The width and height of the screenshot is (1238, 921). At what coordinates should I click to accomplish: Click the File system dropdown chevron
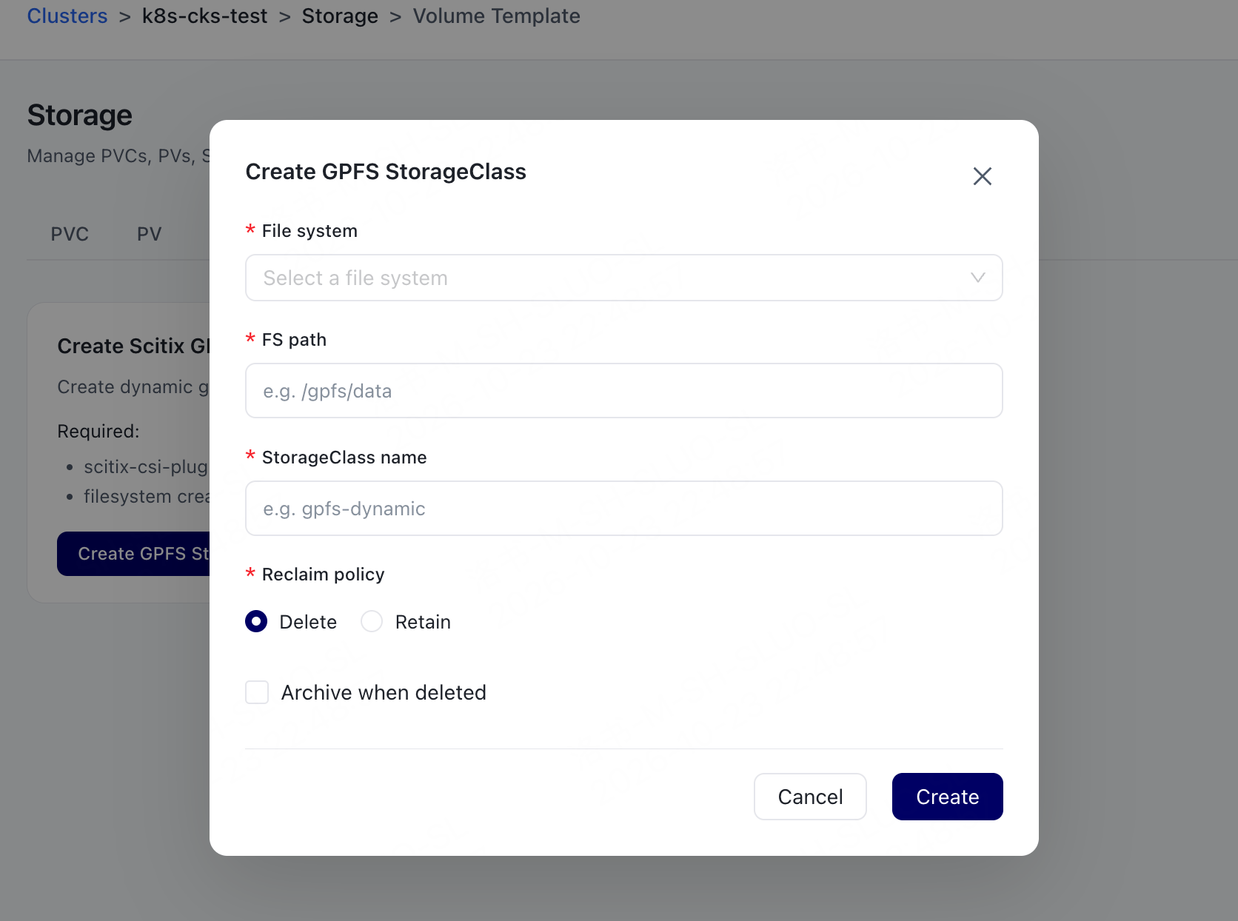pyautogui.click(x=977, y=278)
